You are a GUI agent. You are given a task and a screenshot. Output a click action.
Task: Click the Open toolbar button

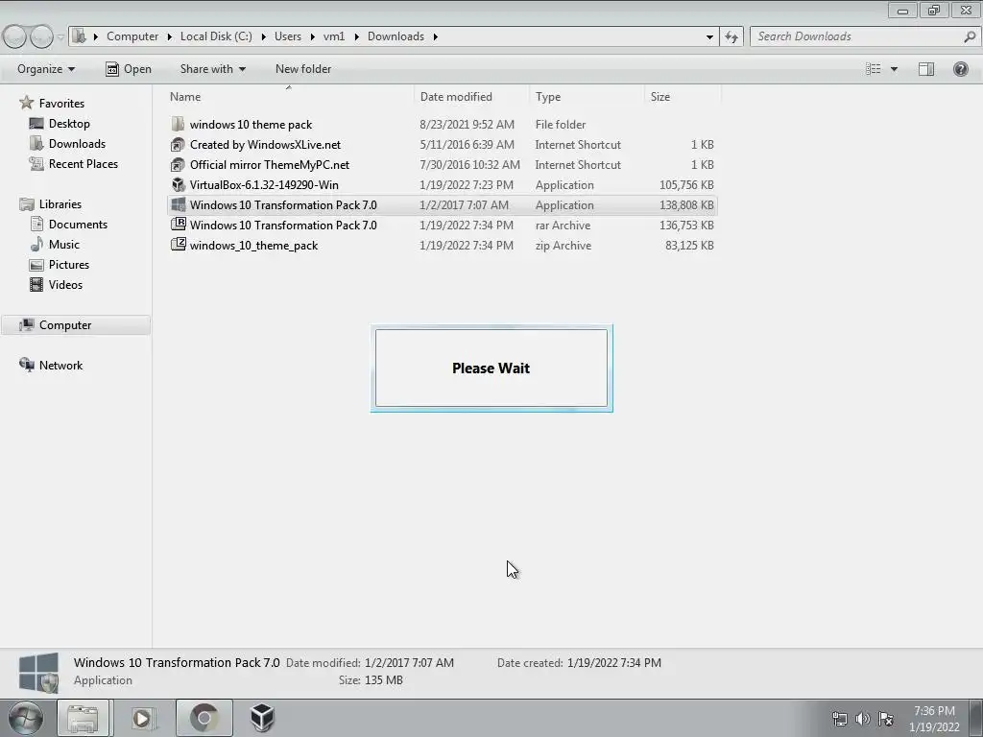[129, 69]
